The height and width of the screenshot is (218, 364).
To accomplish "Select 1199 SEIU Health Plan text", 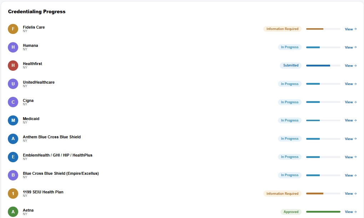I will (x=43, y=192).
